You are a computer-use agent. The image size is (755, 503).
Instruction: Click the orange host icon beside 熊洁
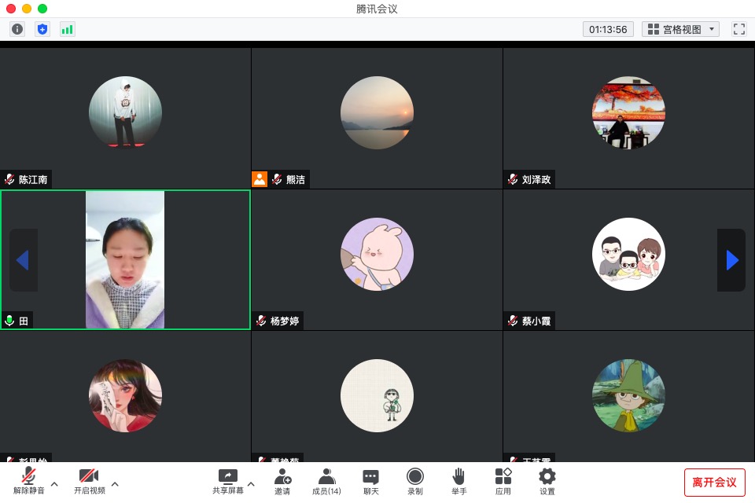click(x=260, y=179)
